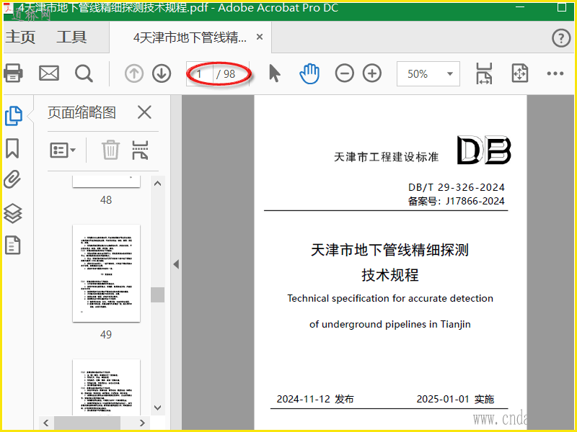Print the document with the printer icon
577x432 pixels.
13,73
